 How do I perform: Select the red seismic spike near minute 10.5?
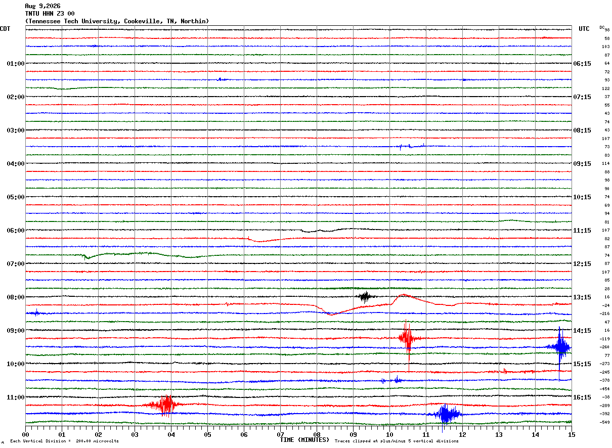(x=406, y=339)
